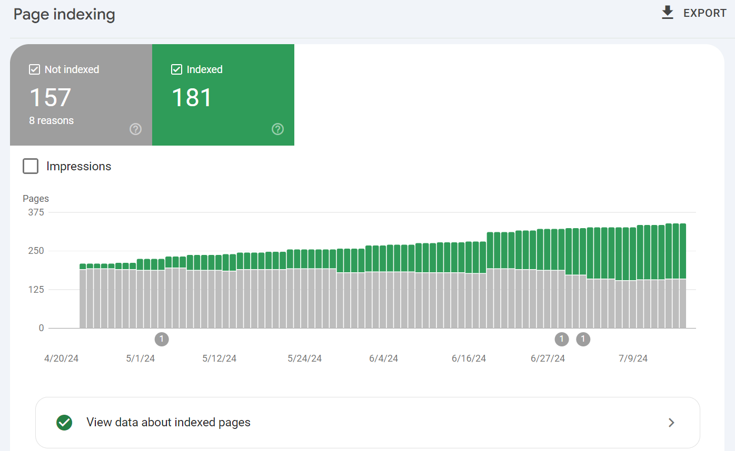Open help tooltip on Not indexed card

(135, 129)
